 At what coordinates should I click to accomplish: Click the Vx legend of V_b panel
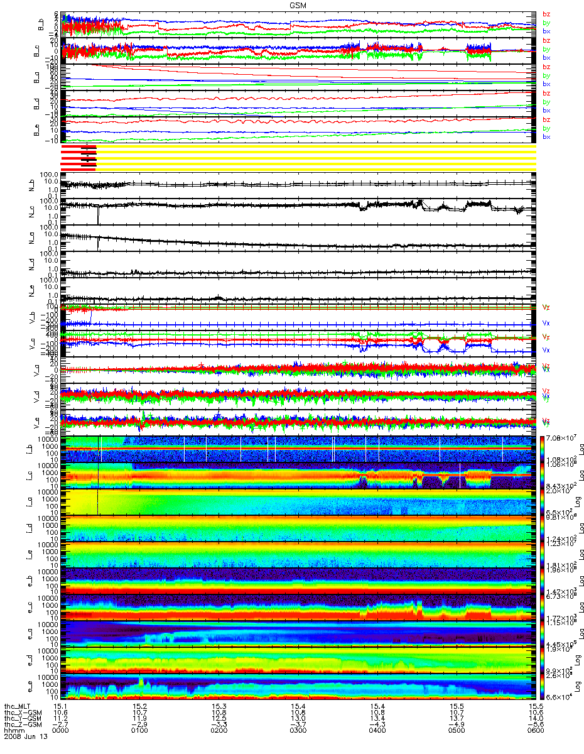point(546,323)
